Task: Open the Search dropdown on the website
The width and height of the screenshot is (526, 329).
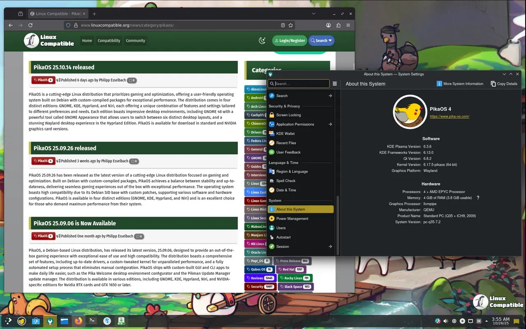Action: [321, 40]
